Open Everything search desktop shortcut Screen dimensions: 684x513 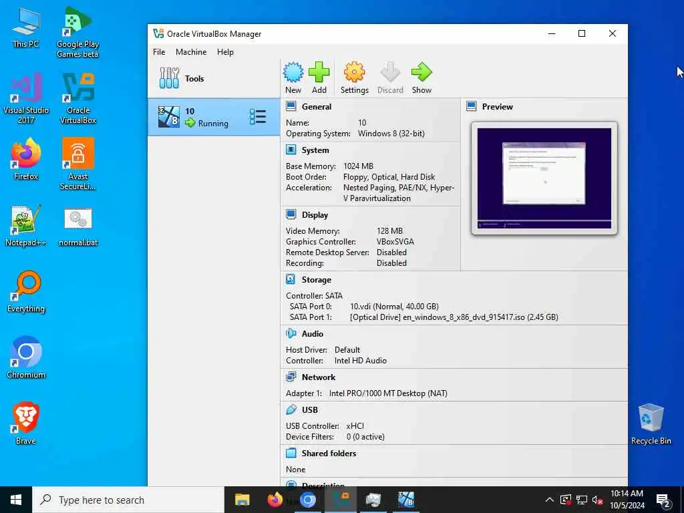(x=26, y=292)
